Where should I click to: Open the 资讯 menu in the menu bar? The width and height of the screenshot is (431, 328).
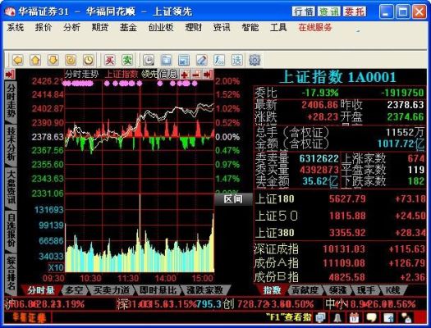click(222, 27)
